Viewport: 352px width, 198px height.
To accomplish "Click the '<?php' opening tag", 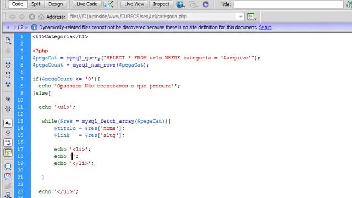I will point(40,51).
